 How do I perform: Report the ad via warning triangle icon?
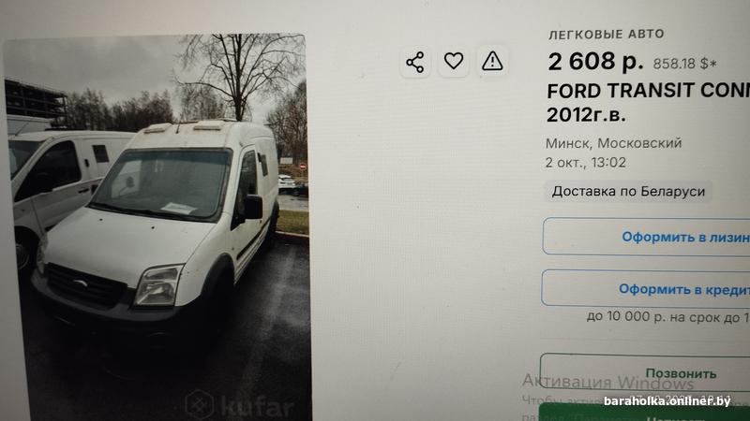click(x=492, y=61)
